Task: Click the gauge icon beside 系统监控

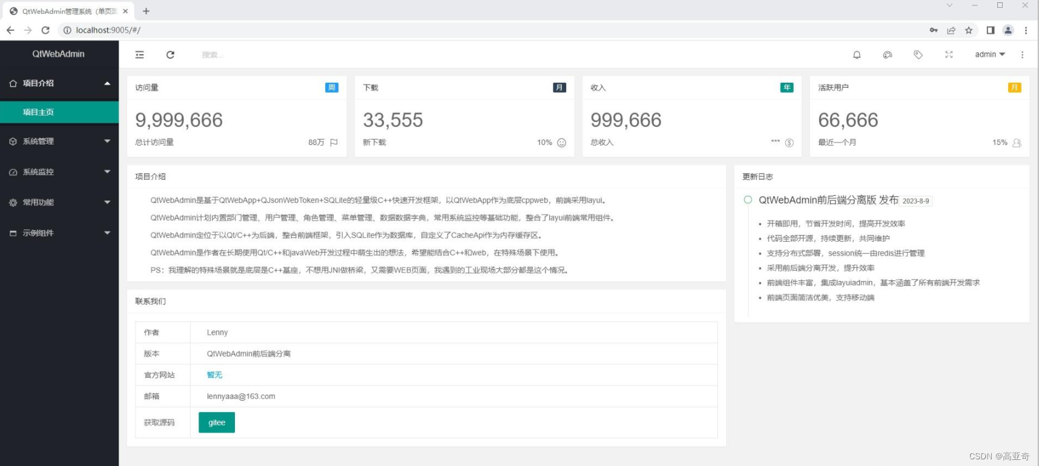Action: click(x=13, y=172)
